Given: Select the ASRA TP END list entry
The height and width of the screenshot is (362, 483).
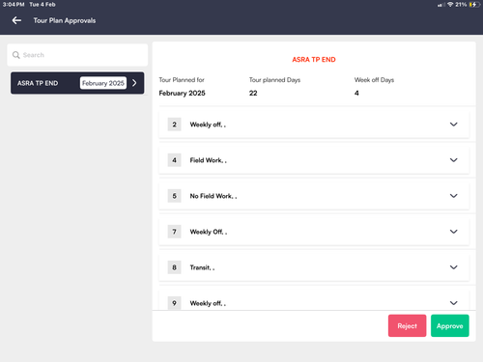Looking at the screenshot, I should tap(77, 83).
